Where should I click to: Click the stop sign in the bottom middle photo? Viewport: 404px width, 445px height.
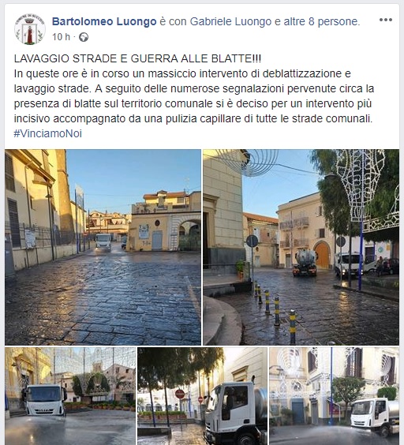point(180,394)
